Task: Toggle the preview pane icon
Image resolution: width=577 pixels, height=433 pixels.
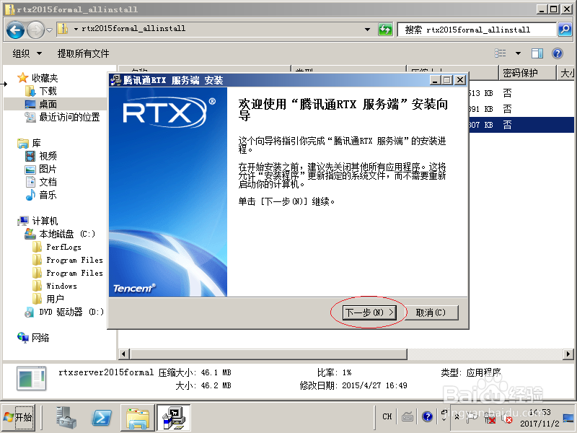Action: click(537, 53)
